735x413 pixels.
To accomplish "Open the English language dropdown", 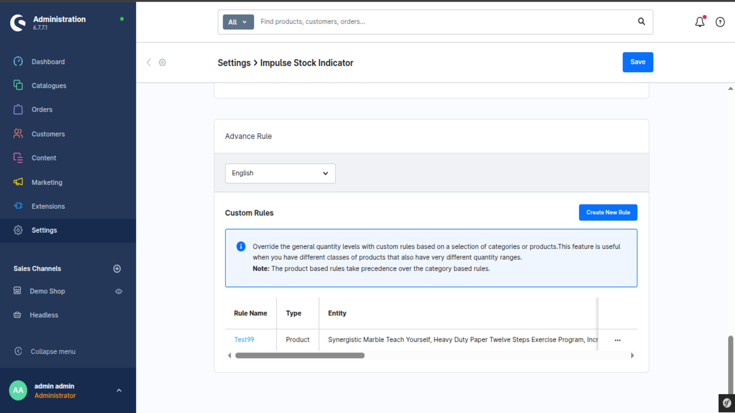I will tap(280, 173).
